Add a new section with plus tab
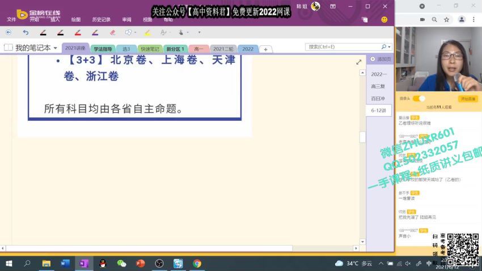 point(265,49)
